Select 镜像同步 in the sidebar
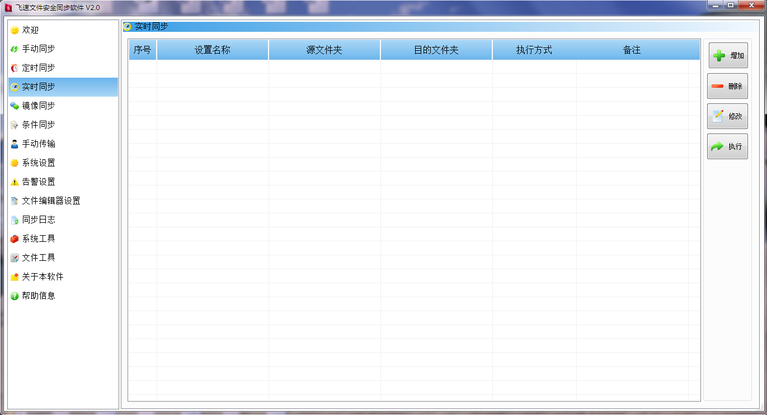This screenshot has width=767, height=415. [63, 106]
